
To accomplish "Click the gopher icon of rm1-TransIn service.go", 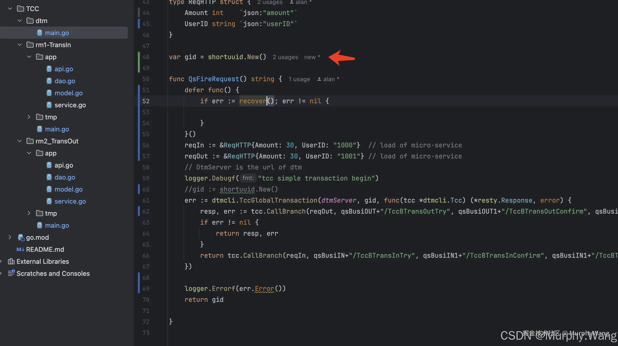I will click(x=49, y=105).
